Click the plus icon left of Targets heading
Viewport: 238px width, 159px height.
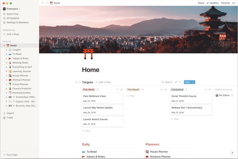(77, 82)
